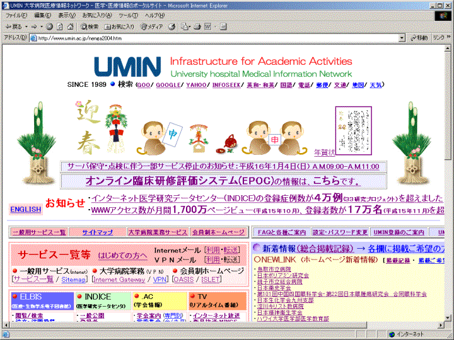454x340 pixels.
Task: Open the File (ファイル) menu
Action: [x=16, y=15]
